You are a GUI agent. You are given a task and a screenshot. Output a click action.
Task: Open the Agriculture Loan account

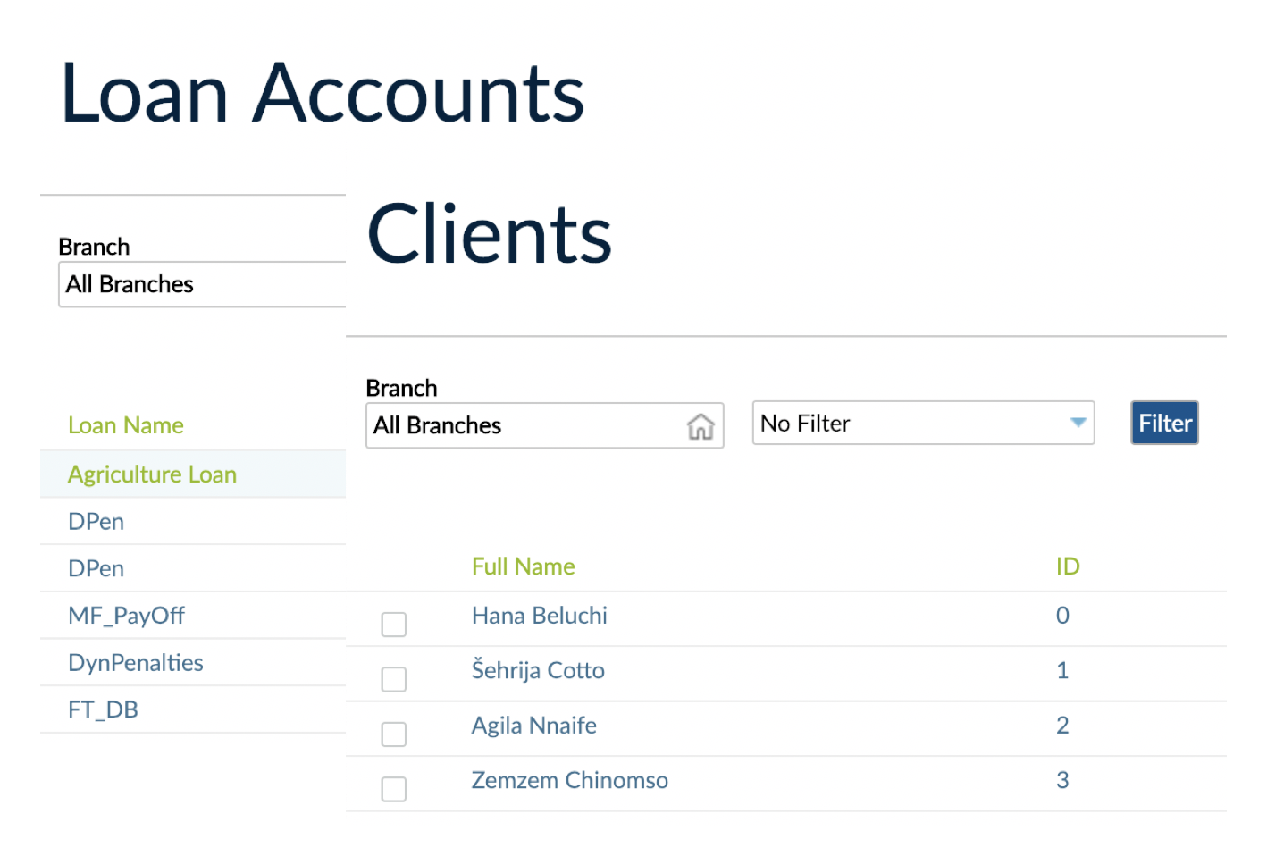tap(152, 474)
